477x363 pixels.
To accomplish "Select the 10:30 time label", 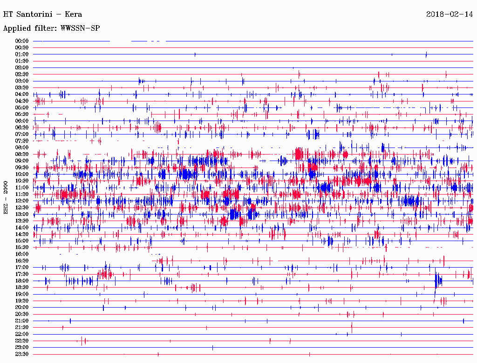I will tap(22, 181).
